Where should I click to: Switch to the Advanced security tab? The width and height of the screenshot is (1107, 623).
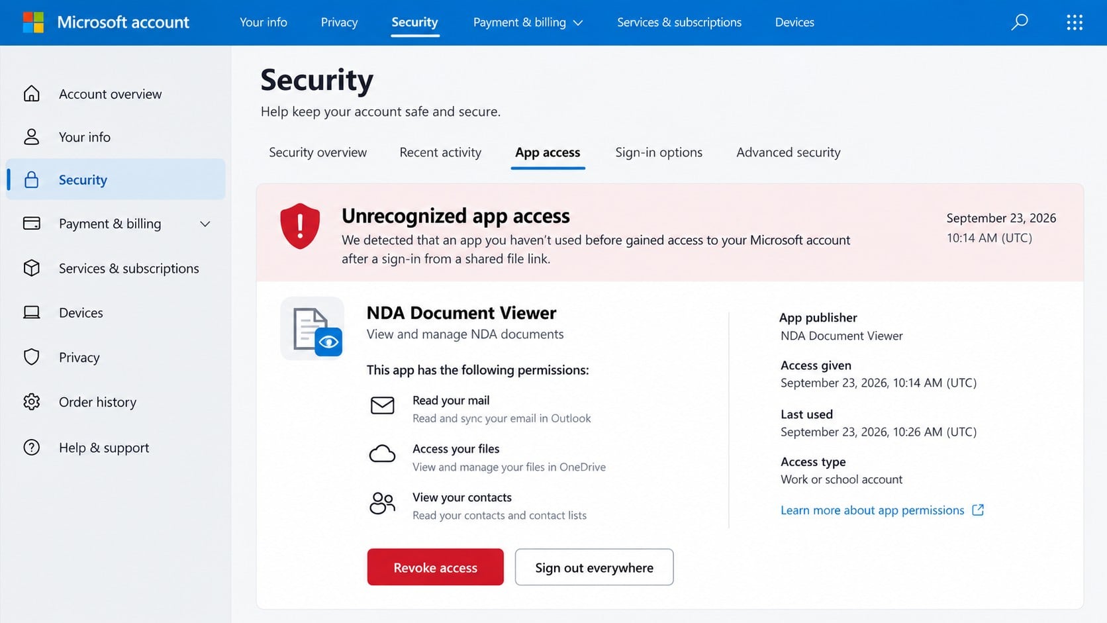(789, 152)
